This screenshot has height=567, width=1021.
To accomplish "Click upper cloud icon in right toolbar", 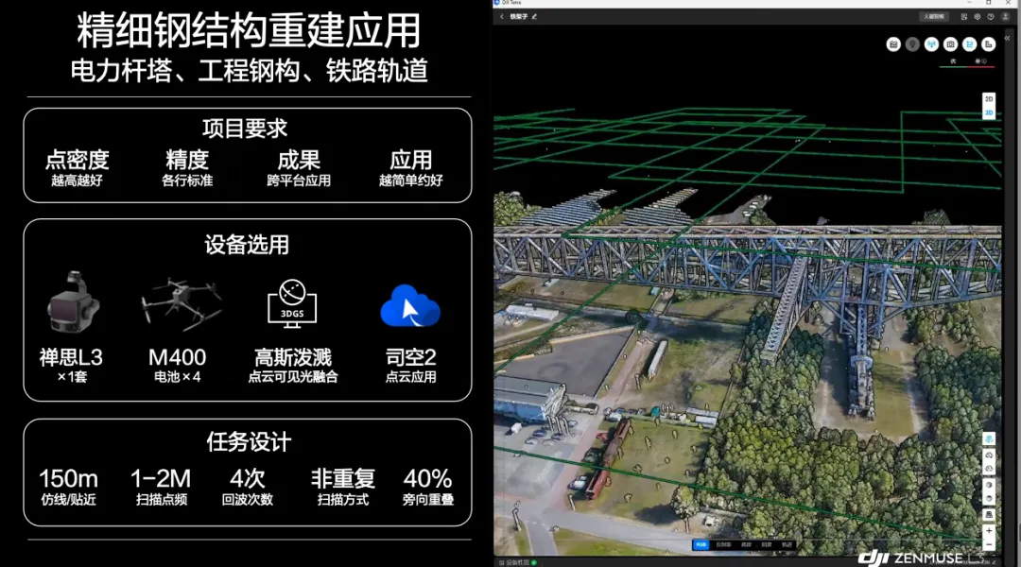I will 989,455.
